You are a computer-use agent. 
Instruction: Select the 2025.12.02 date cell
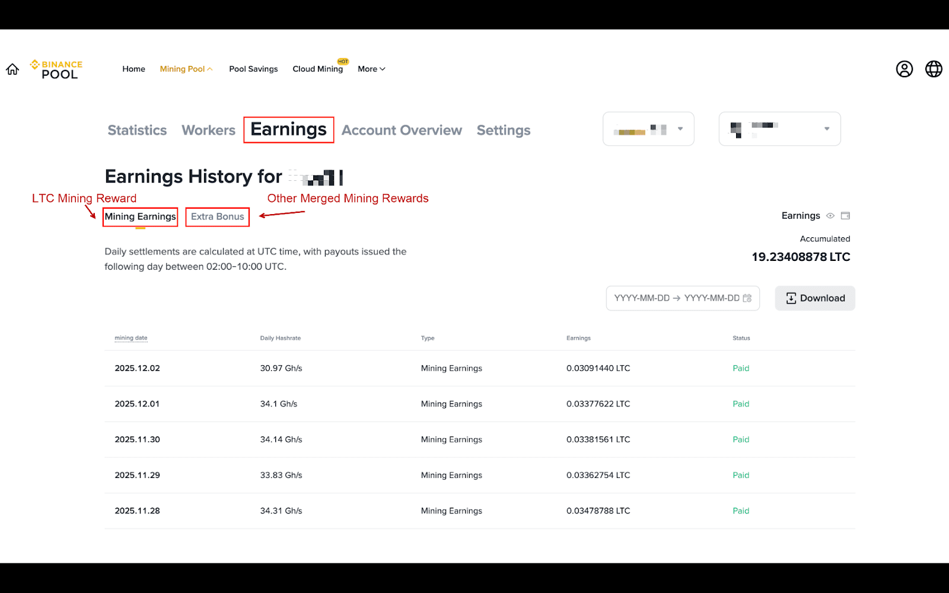(x=137, y=368)
